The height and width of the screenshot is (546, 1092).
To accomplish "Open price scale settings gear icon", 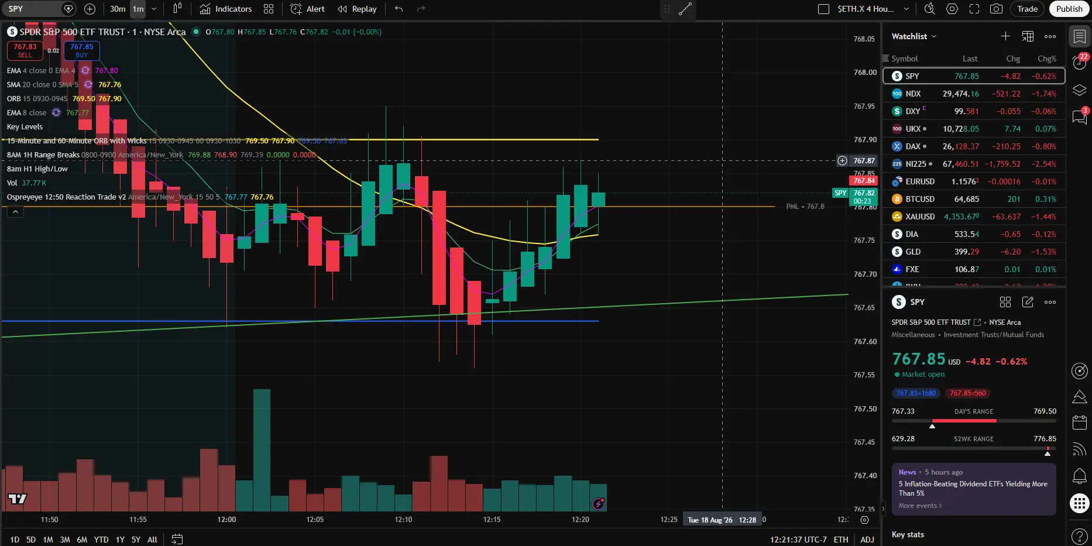I will (864, 520).
